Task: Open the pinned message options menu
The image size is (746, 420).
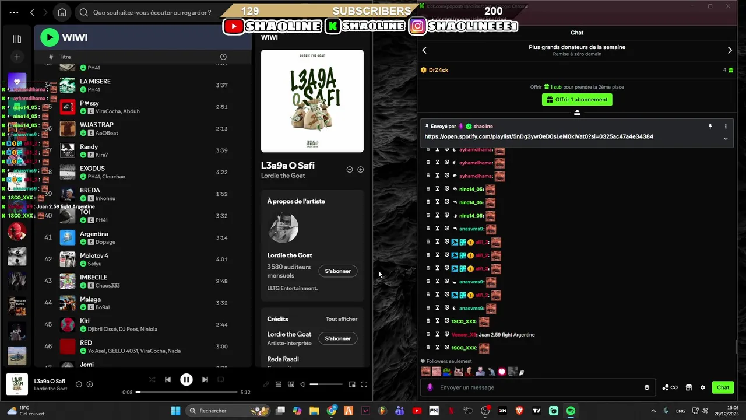Action: click(x=726, y=126)
